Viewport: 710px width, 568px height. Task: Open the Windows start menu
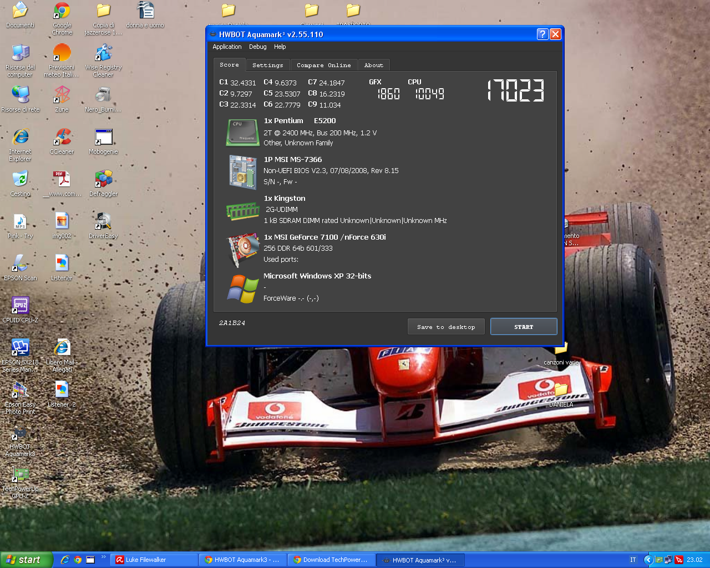27,560
